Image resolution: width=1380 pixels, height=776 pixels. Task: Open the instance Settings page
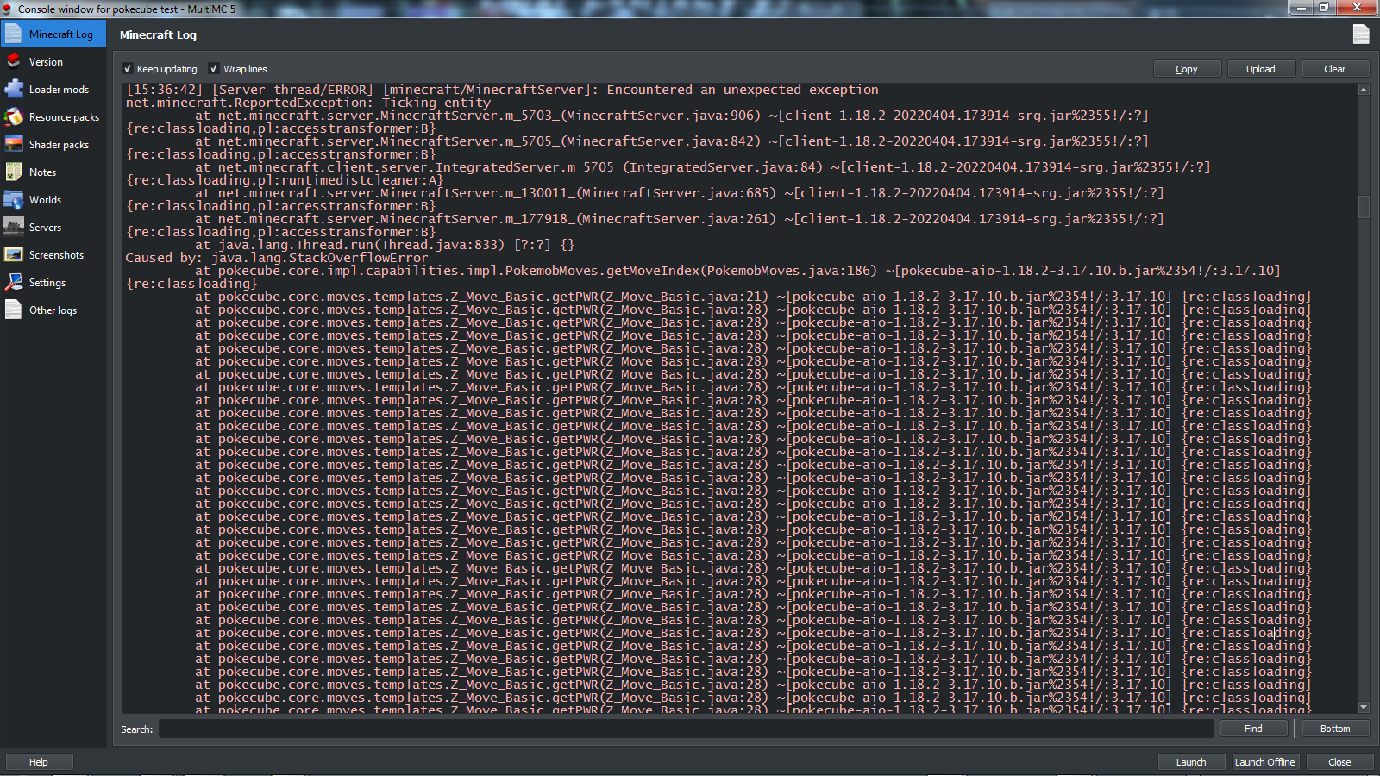[53, 283]
